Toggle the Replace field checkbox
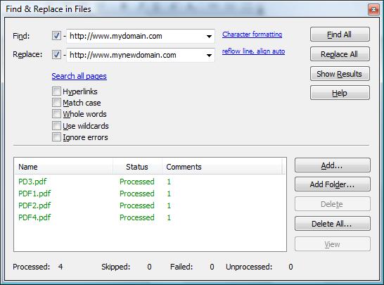384x285 pixels. [56, 54]
